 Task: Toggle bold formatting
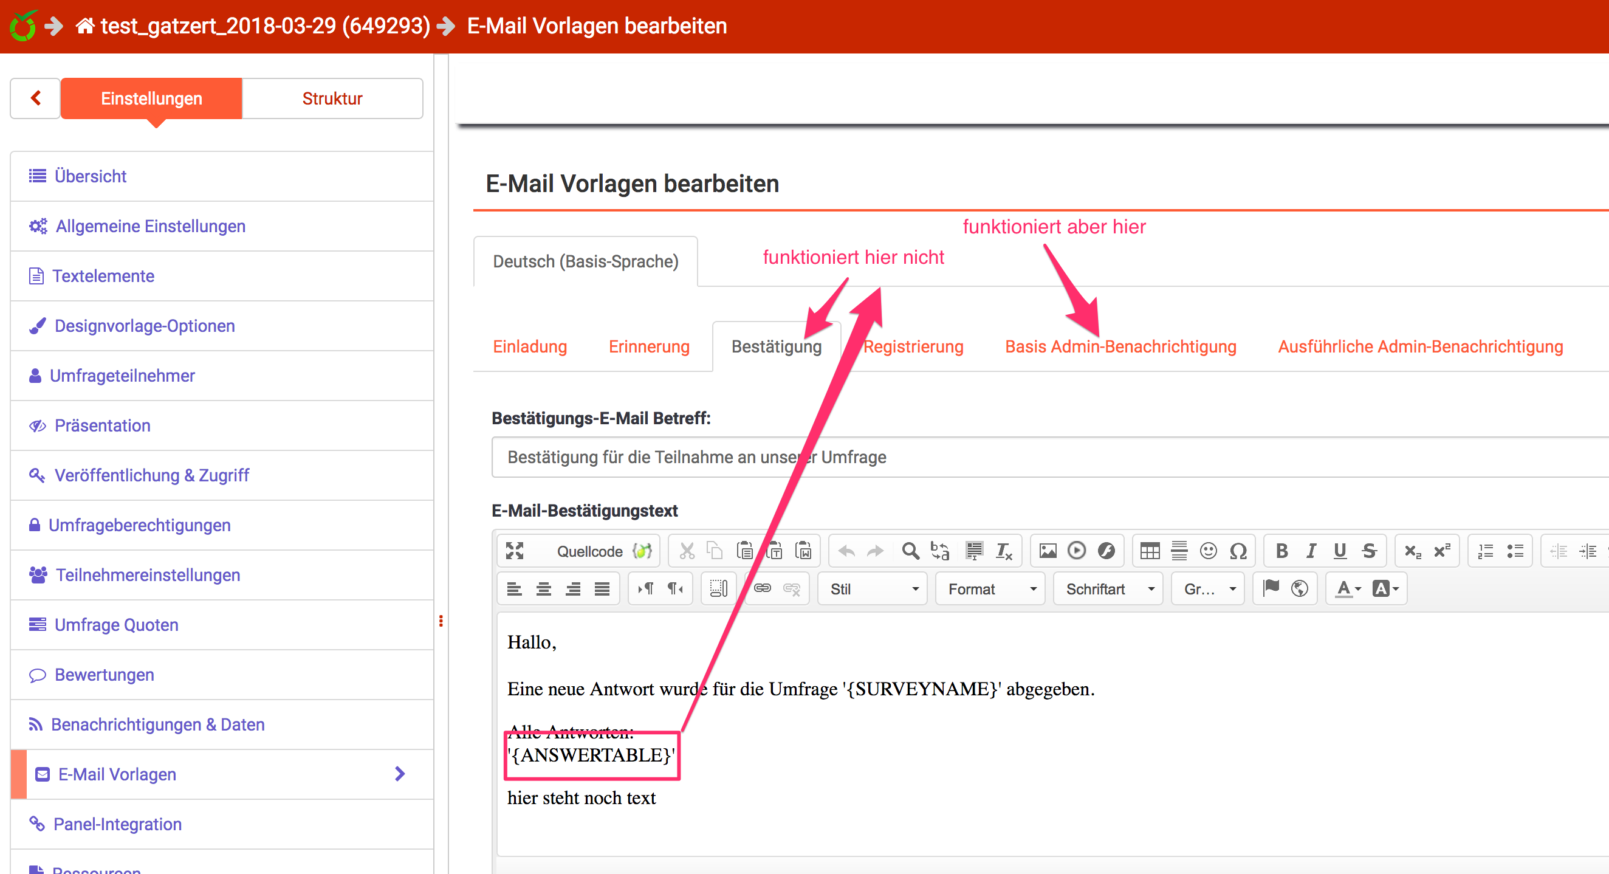click(1281, 551)
